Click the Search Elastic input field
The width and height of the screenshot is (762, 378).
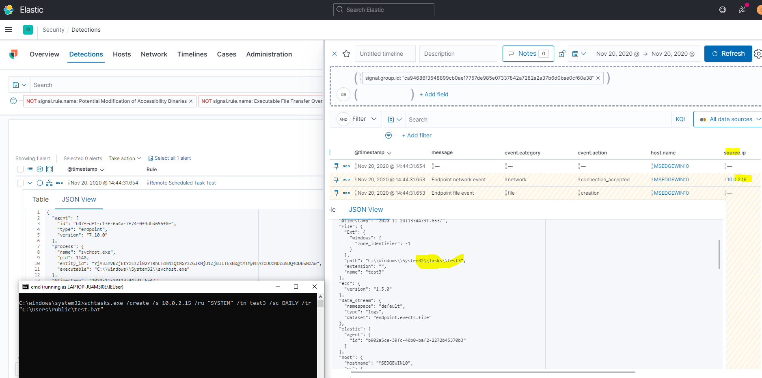[x=383, y=9]
